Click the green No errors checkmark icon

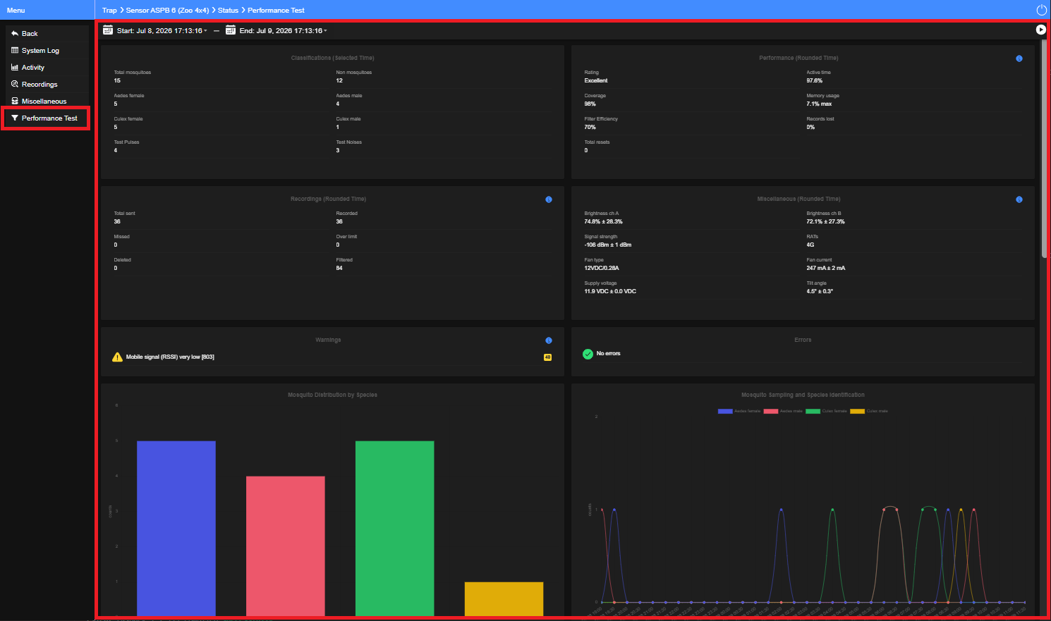[588, 354]
